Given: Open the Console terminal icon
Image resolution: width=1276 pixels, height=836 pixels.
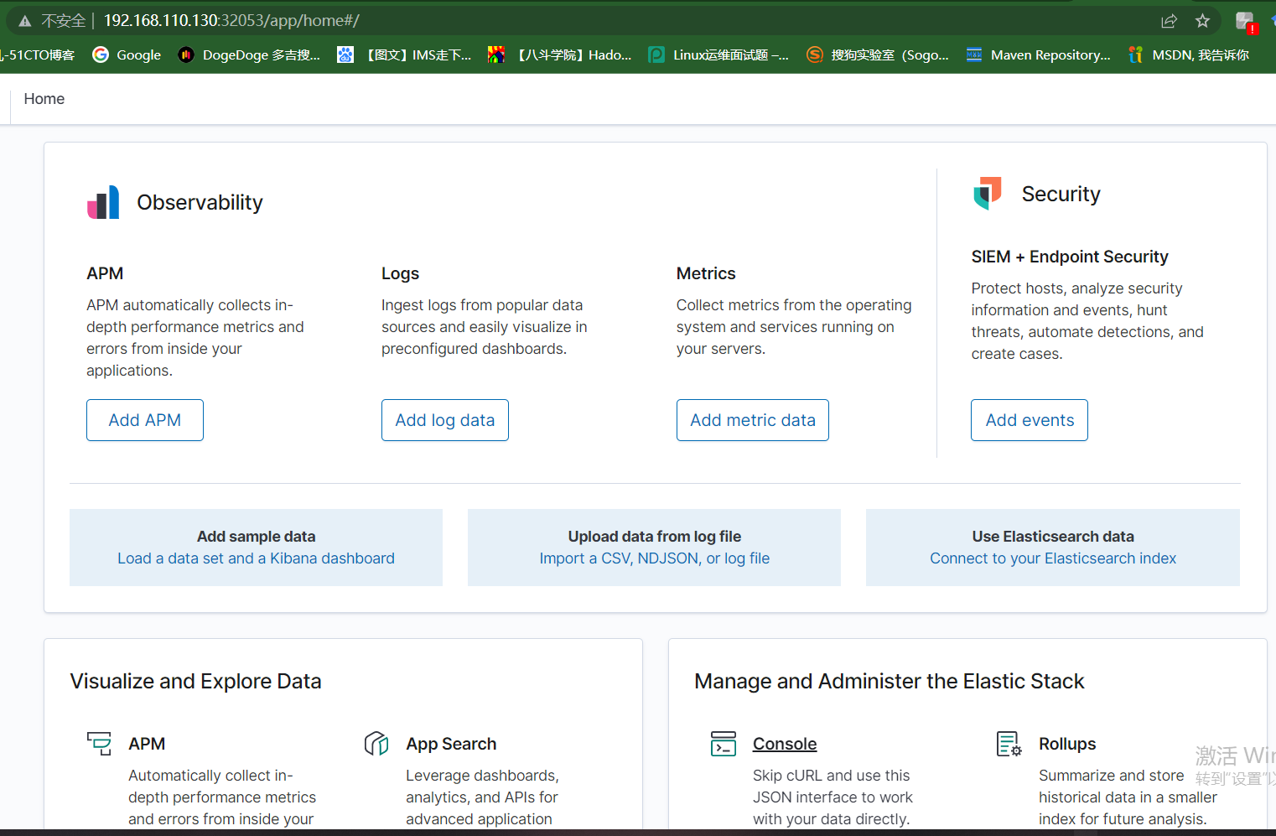Looking at the screenshot, I should (724, 743).
